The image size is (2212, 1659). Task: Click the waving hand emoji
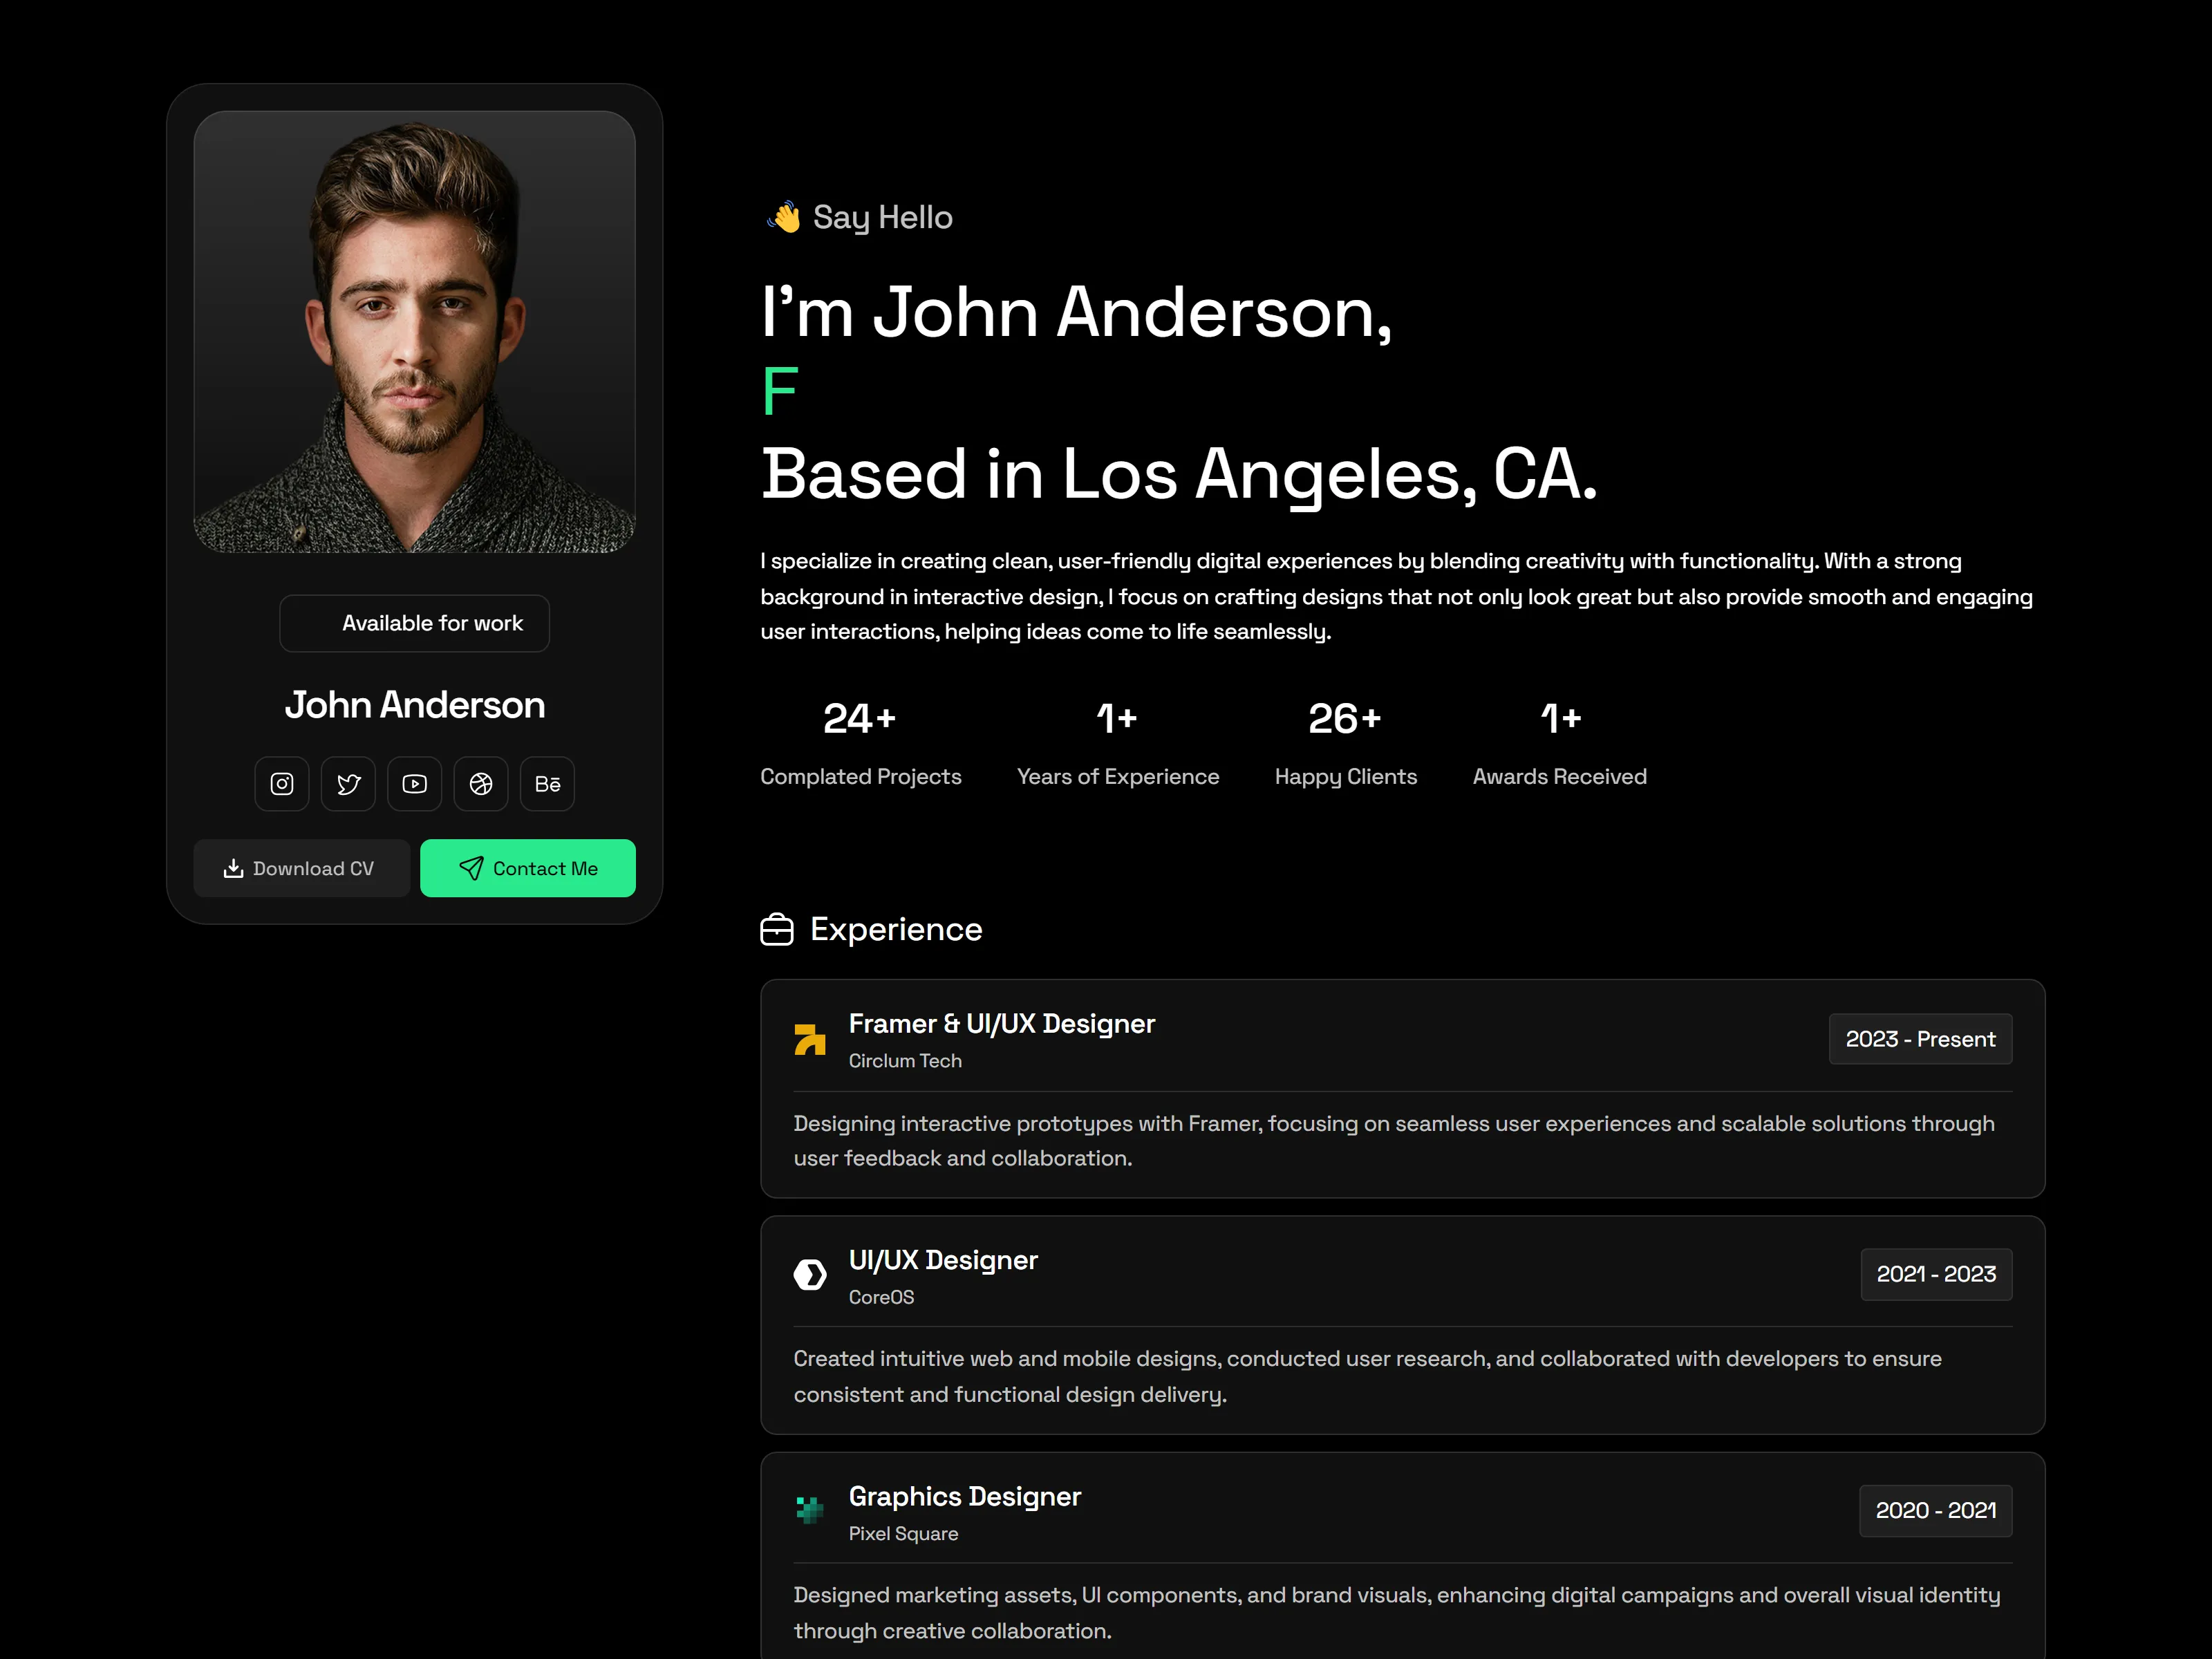(785, 217)
